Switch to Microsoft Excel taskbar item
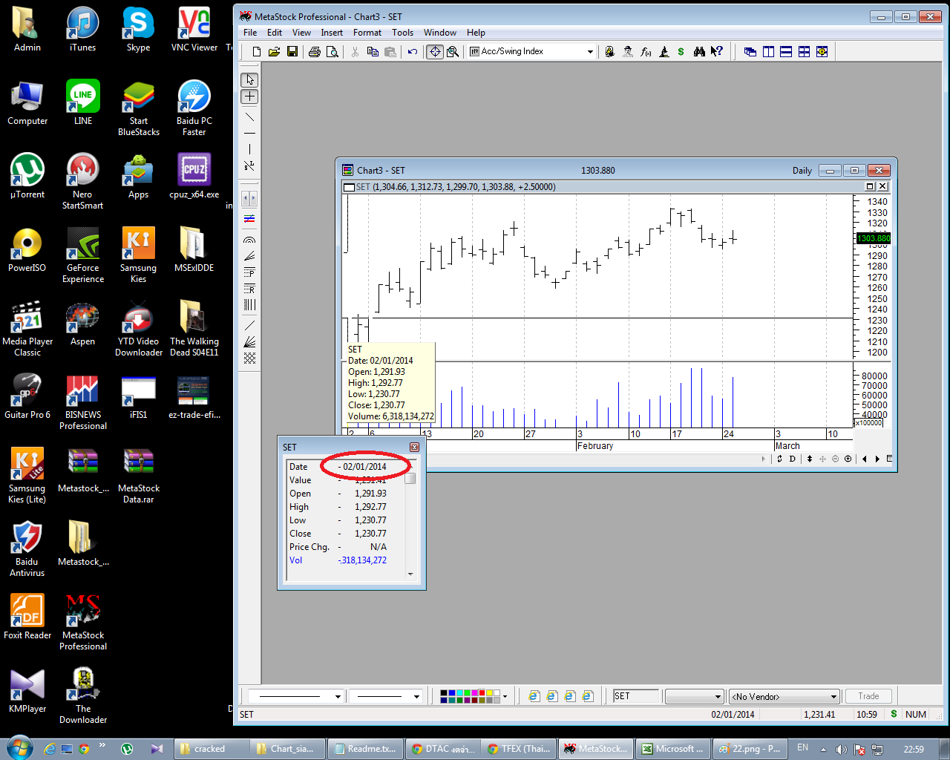The height and width of the screenshot is (760, 950). click(674, 749)
